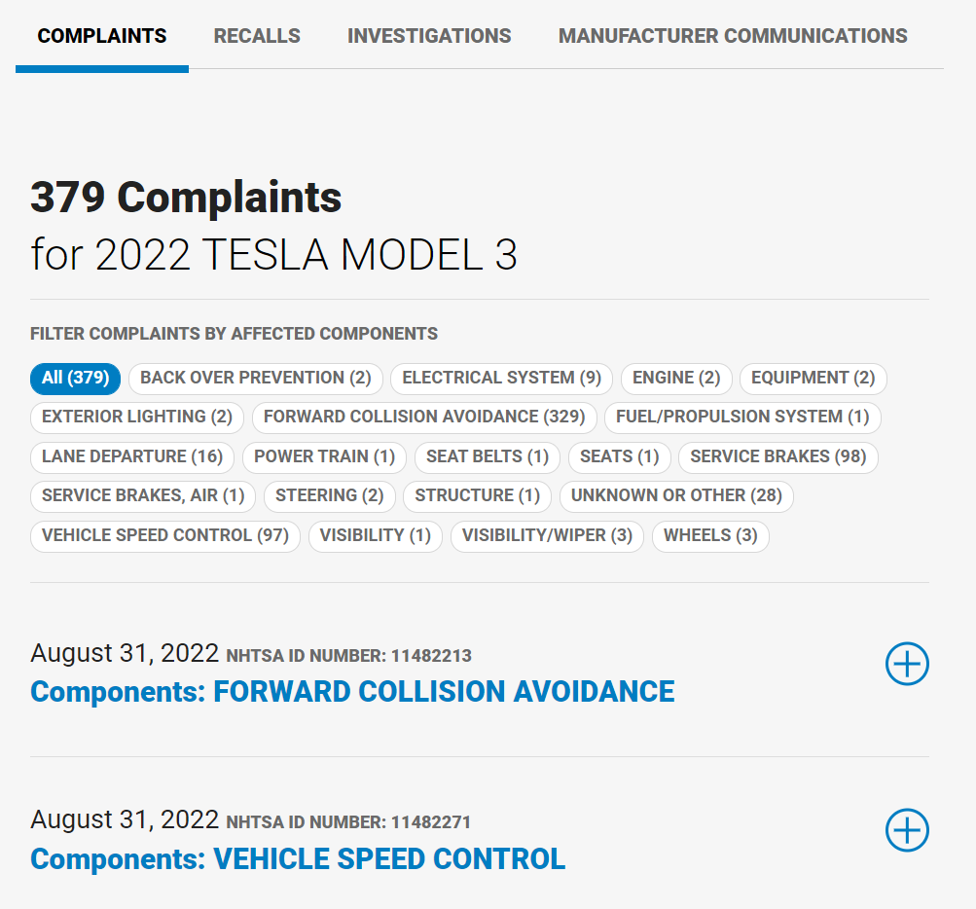The height and width of the screenshot is (909, 976).
Task: Expand the August 31 FORWARD COLLISION AVOIDANCE complaint
Action: pyautogui.click(x=906, y=665)
